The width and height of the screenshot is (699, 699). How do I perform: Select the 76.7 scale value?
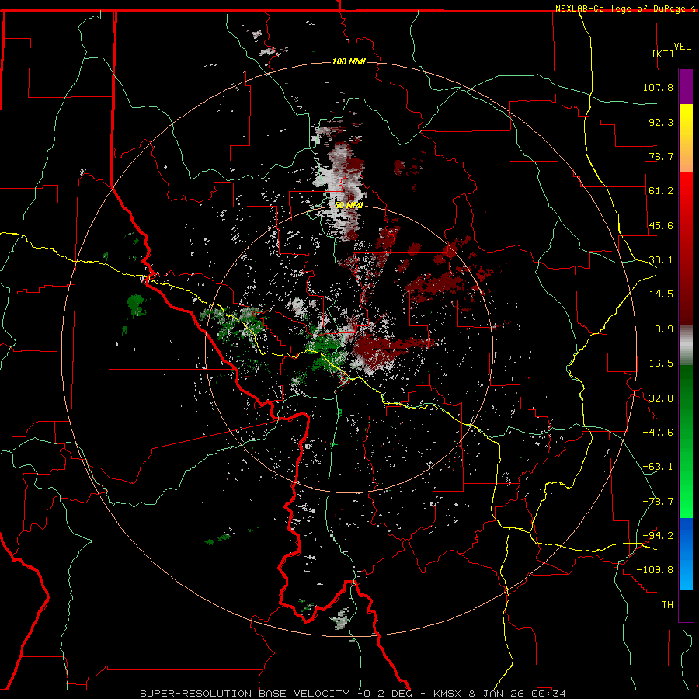pos(661,156)
